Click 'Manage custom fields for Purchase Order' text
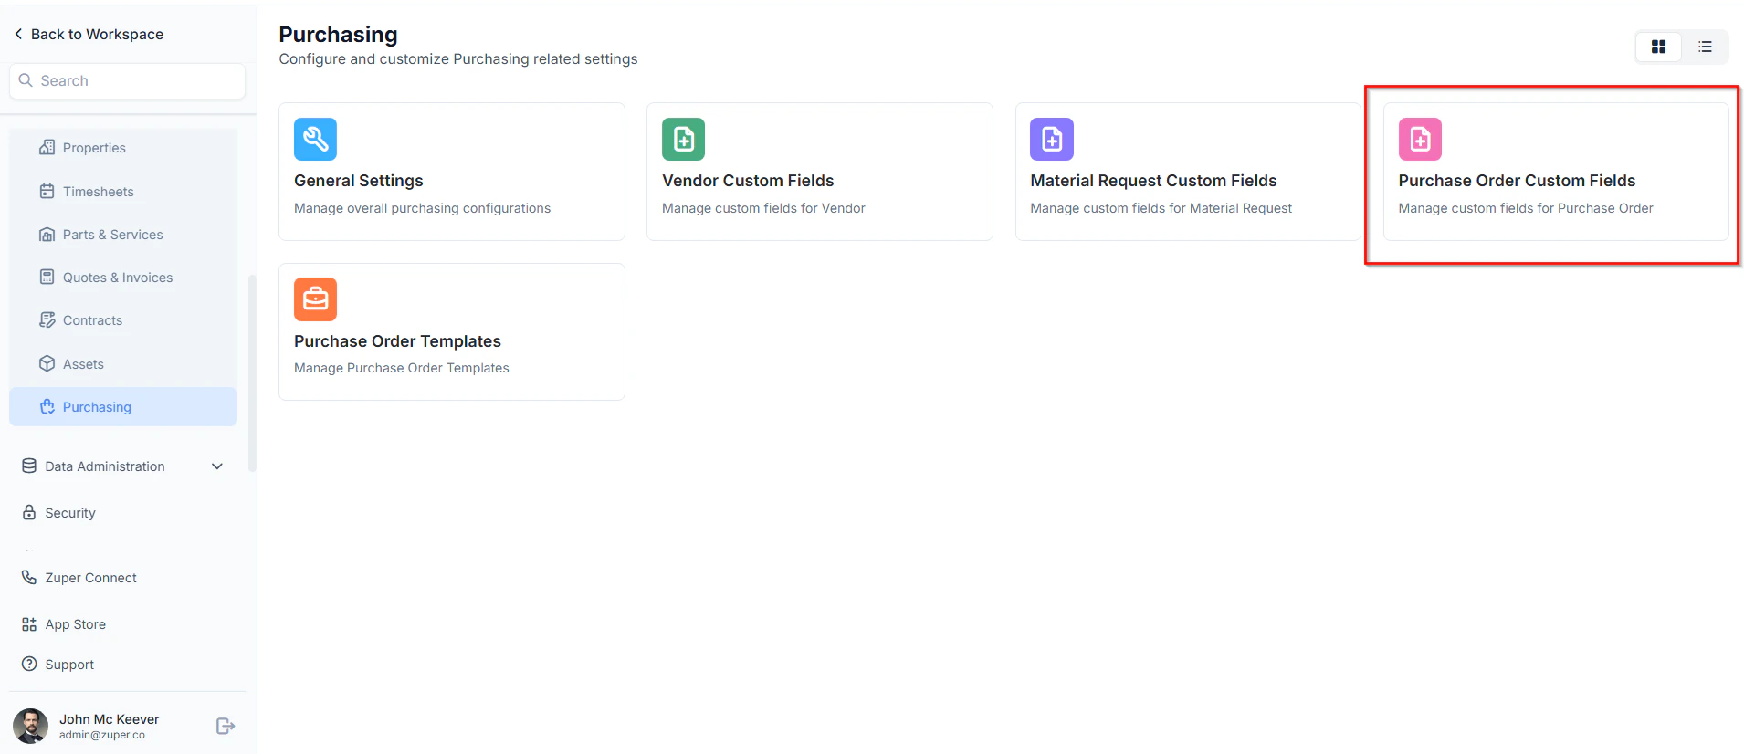Screen dimensions: 1744x754 [1526, 208]
